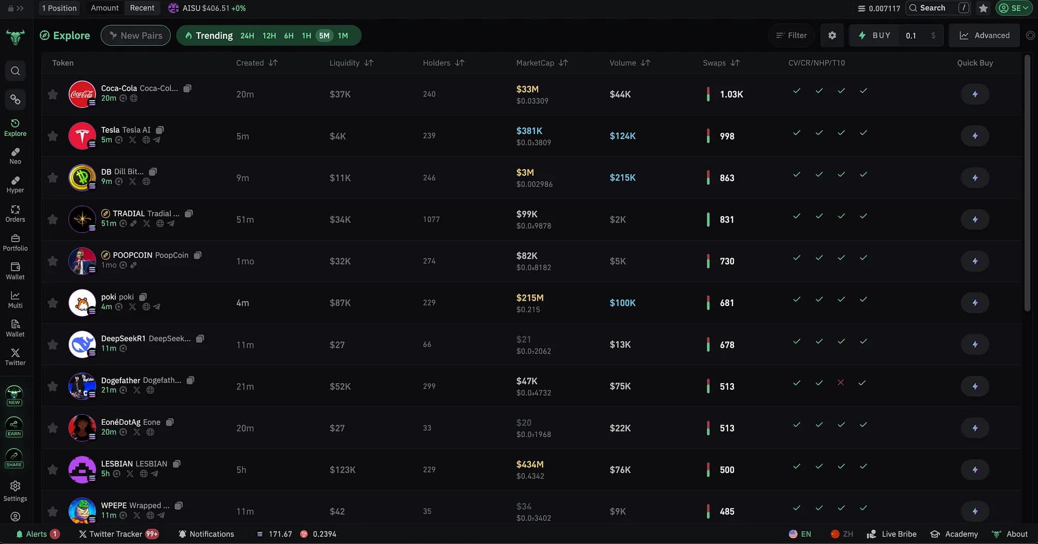Star the Dogefather token row
This screenshot has height=544, width=1038.
pyautogui.click(x=52, y=386)
